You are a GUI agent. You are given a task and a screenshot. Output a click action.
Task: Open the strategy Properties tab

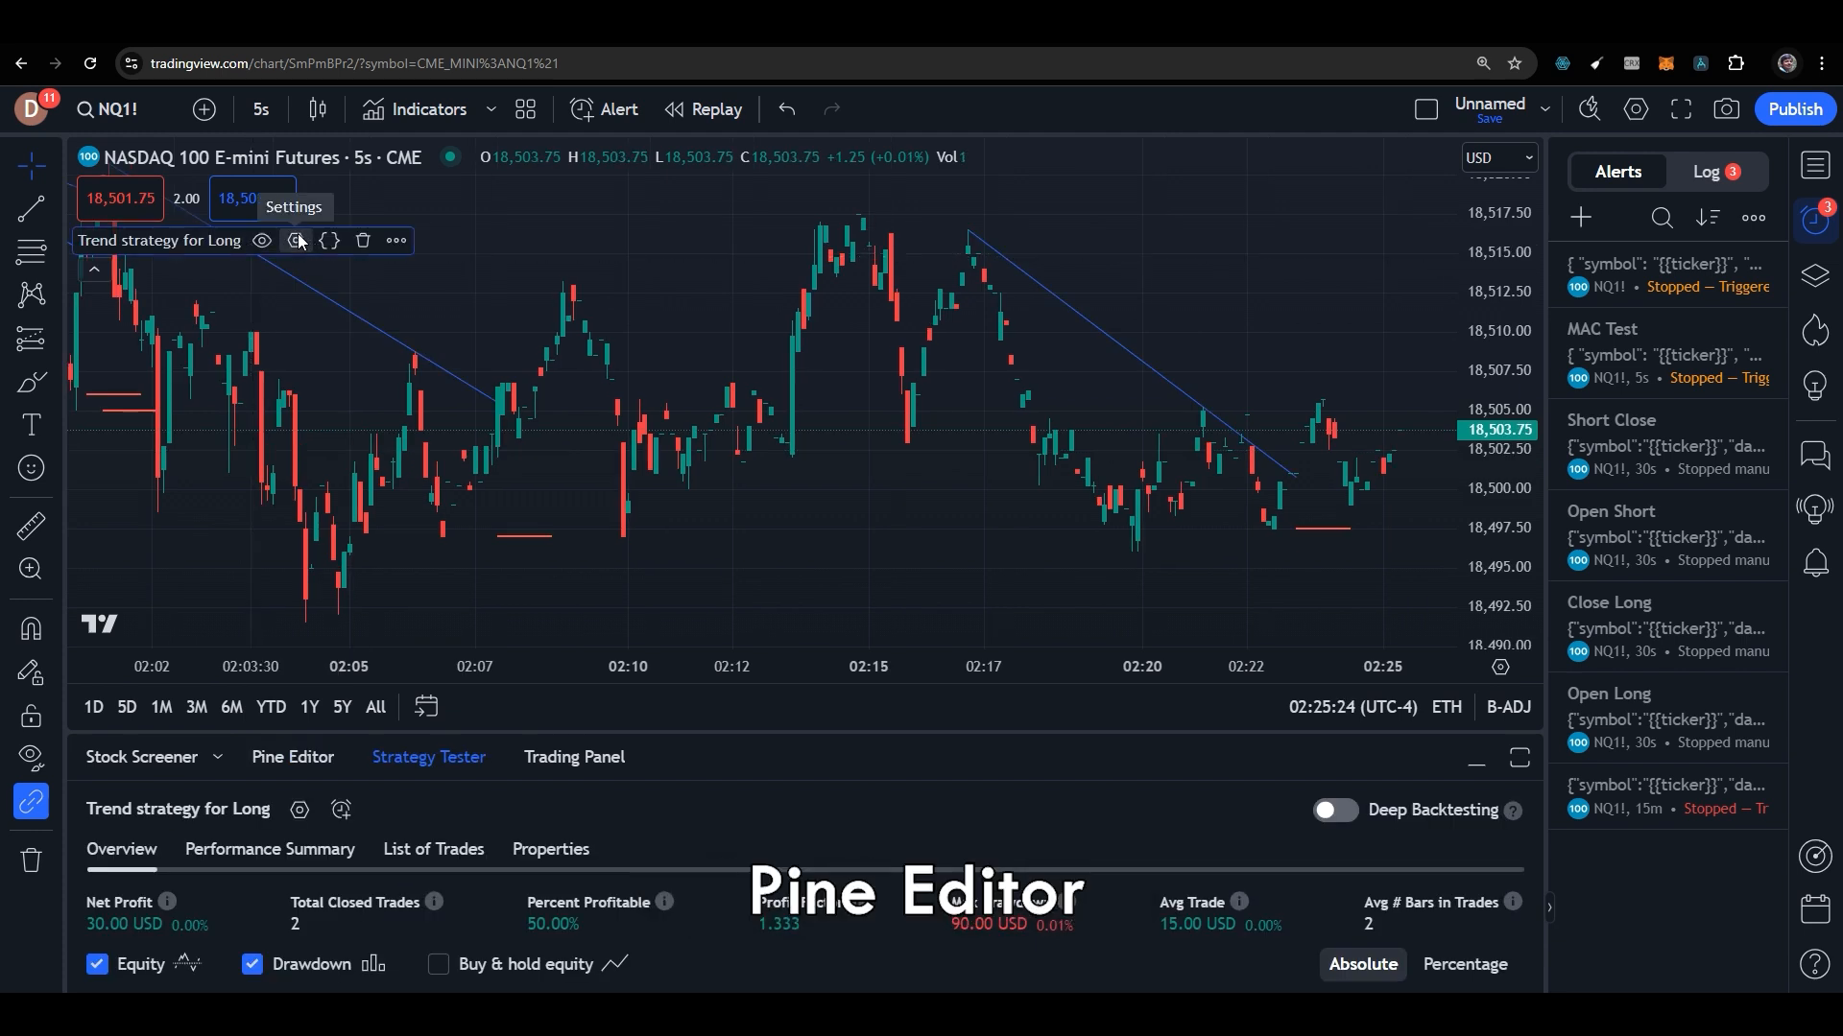point(550,849)
